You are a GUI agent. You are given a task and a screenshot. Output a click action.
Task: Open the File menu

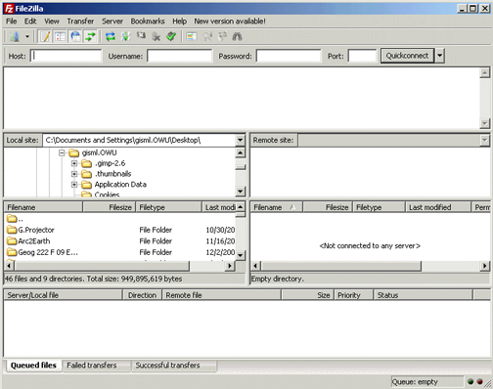[x=12, y=22]
